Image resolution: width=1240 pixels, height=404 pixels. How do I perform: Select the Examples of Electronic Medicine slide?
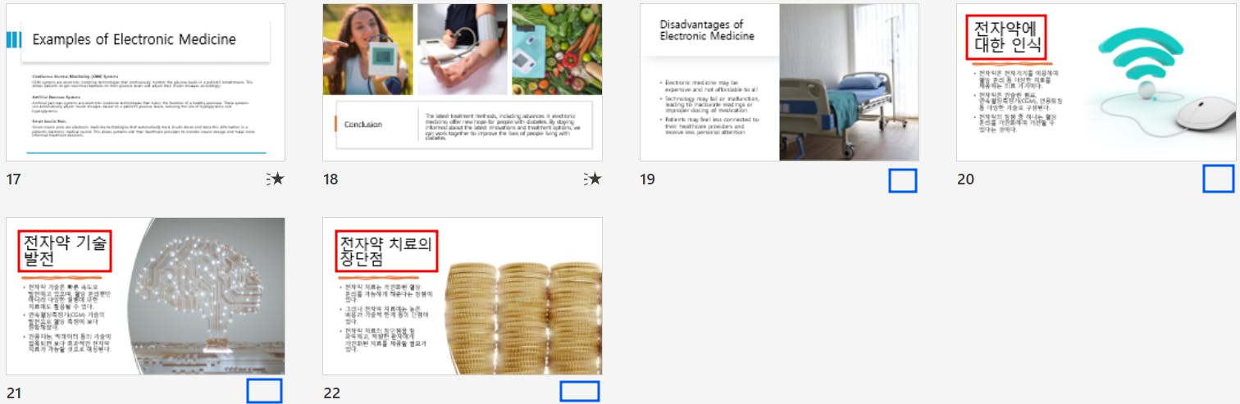coord(145,82)
